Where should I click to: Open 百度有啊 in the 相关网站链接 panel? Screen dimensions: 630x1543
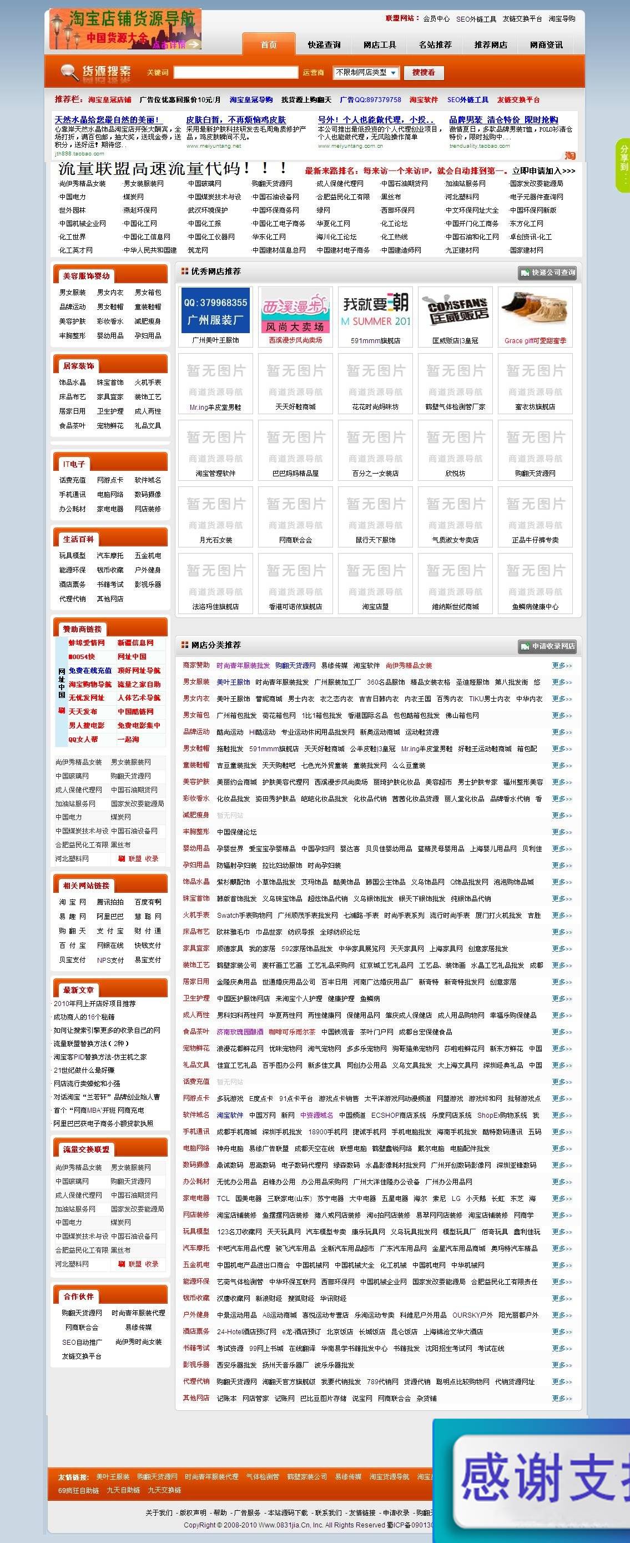click(x=148, y=902)
